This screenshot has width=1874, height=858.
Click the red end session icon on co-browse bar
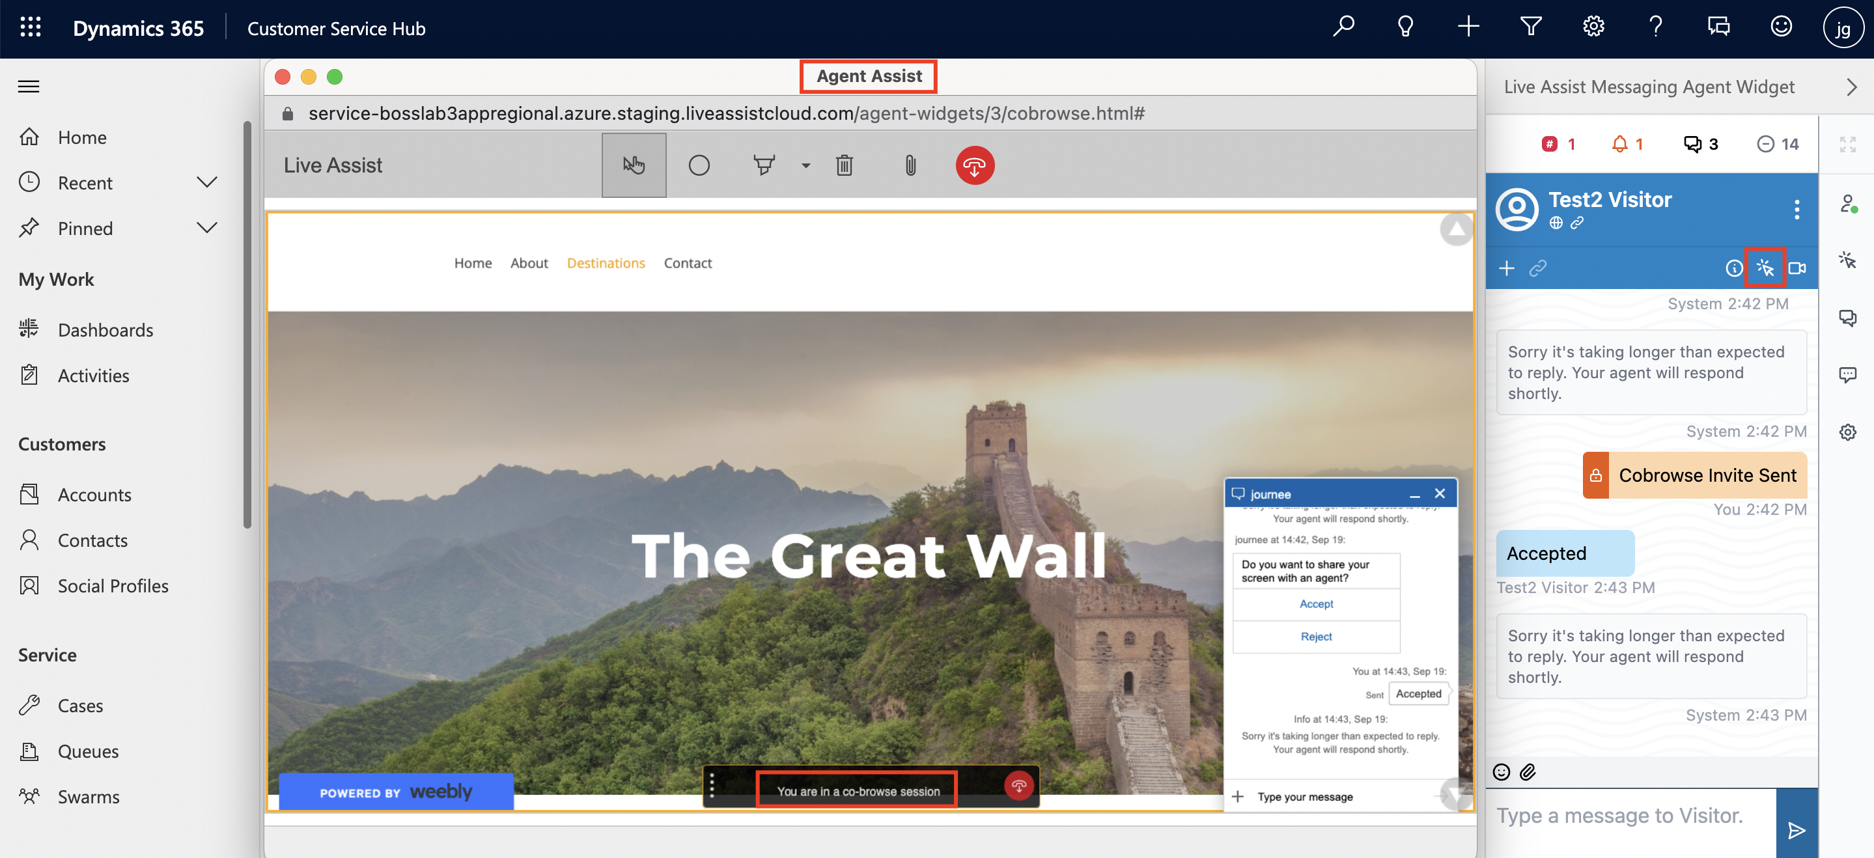(x=1018, y=785)
